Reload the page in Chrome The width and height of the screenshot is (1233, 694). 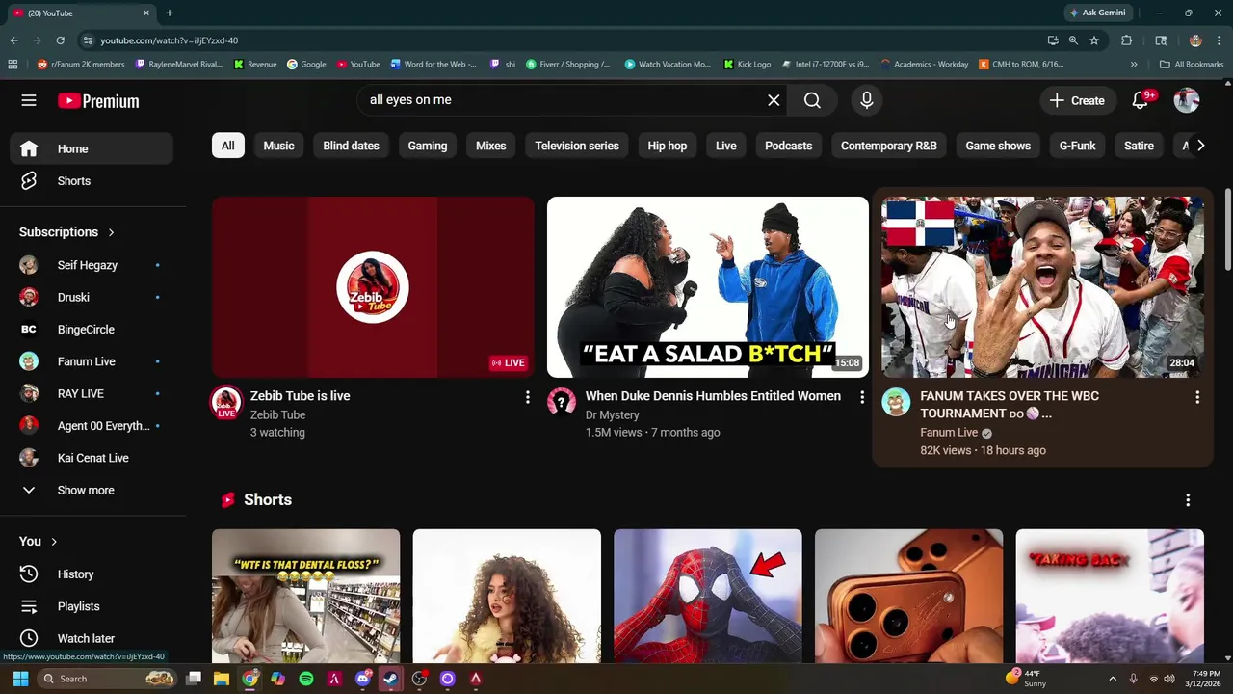tap(60, 40)
